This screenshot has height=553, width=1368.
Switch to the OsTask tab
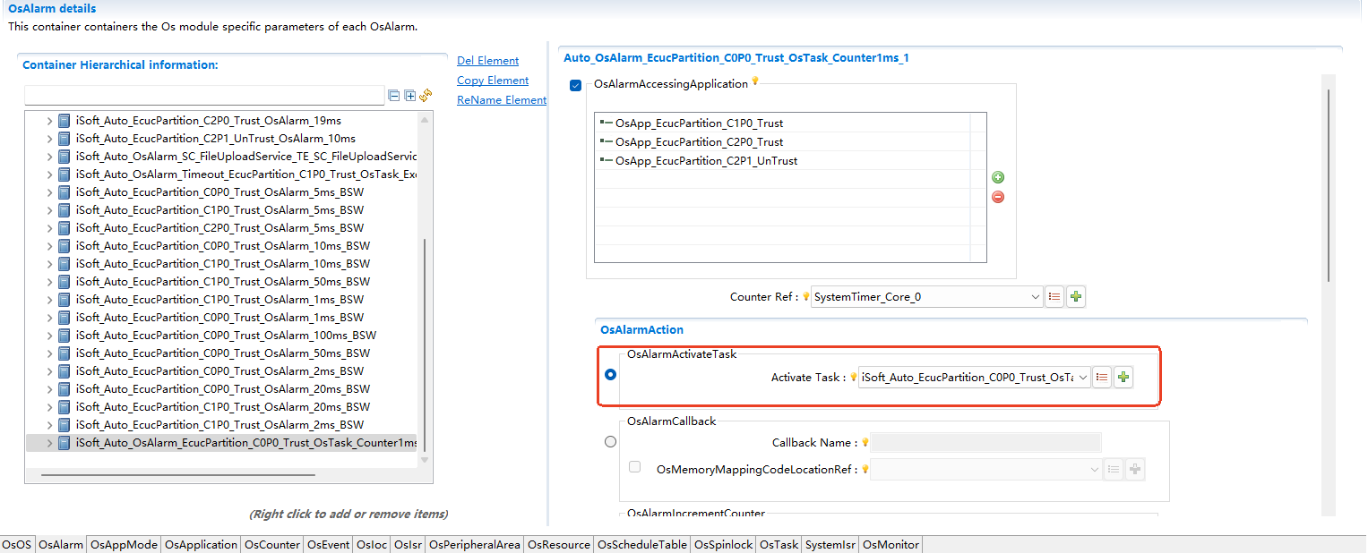pos(779,545)
